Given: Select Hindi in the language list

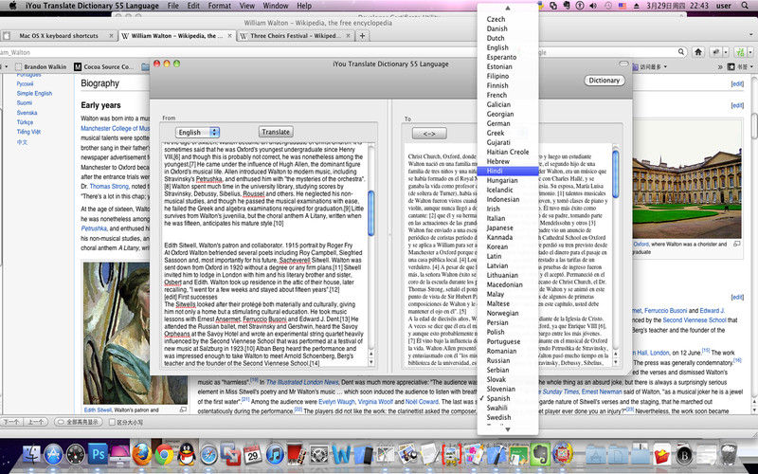Looking at the screenshot, I should 508,171.
